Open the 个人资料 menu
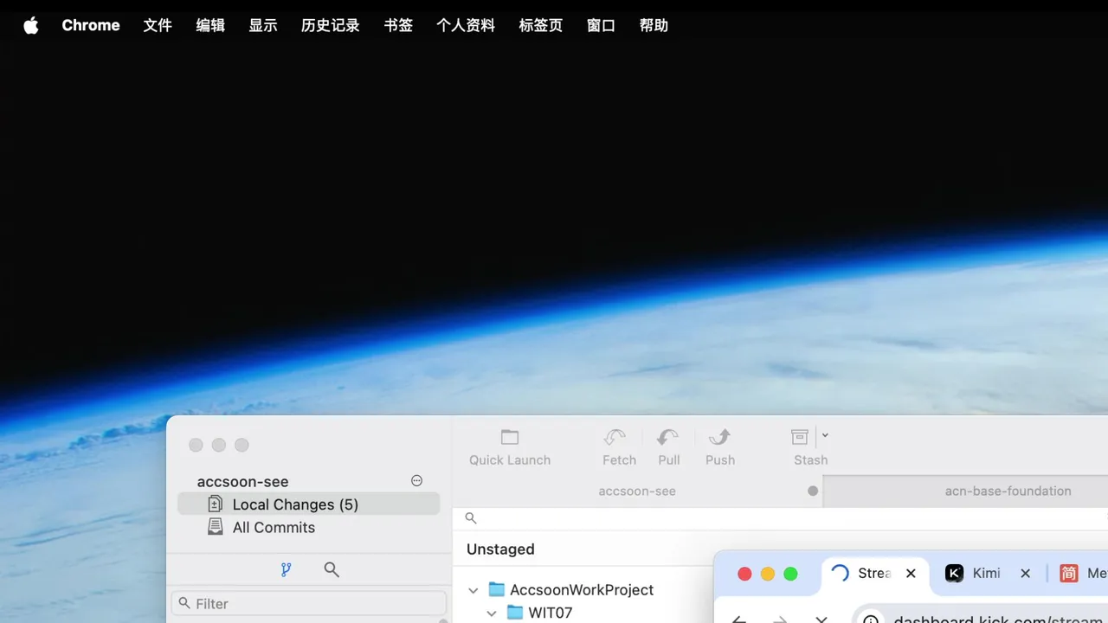The width and height of the screenshot is (1108, 623). pyautogui.click(x=466, y=25)
